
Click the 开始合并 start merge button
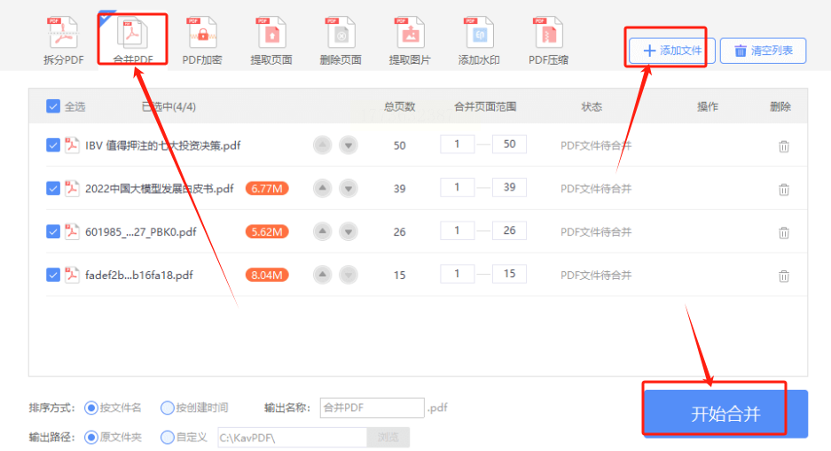tap(725, 414)
